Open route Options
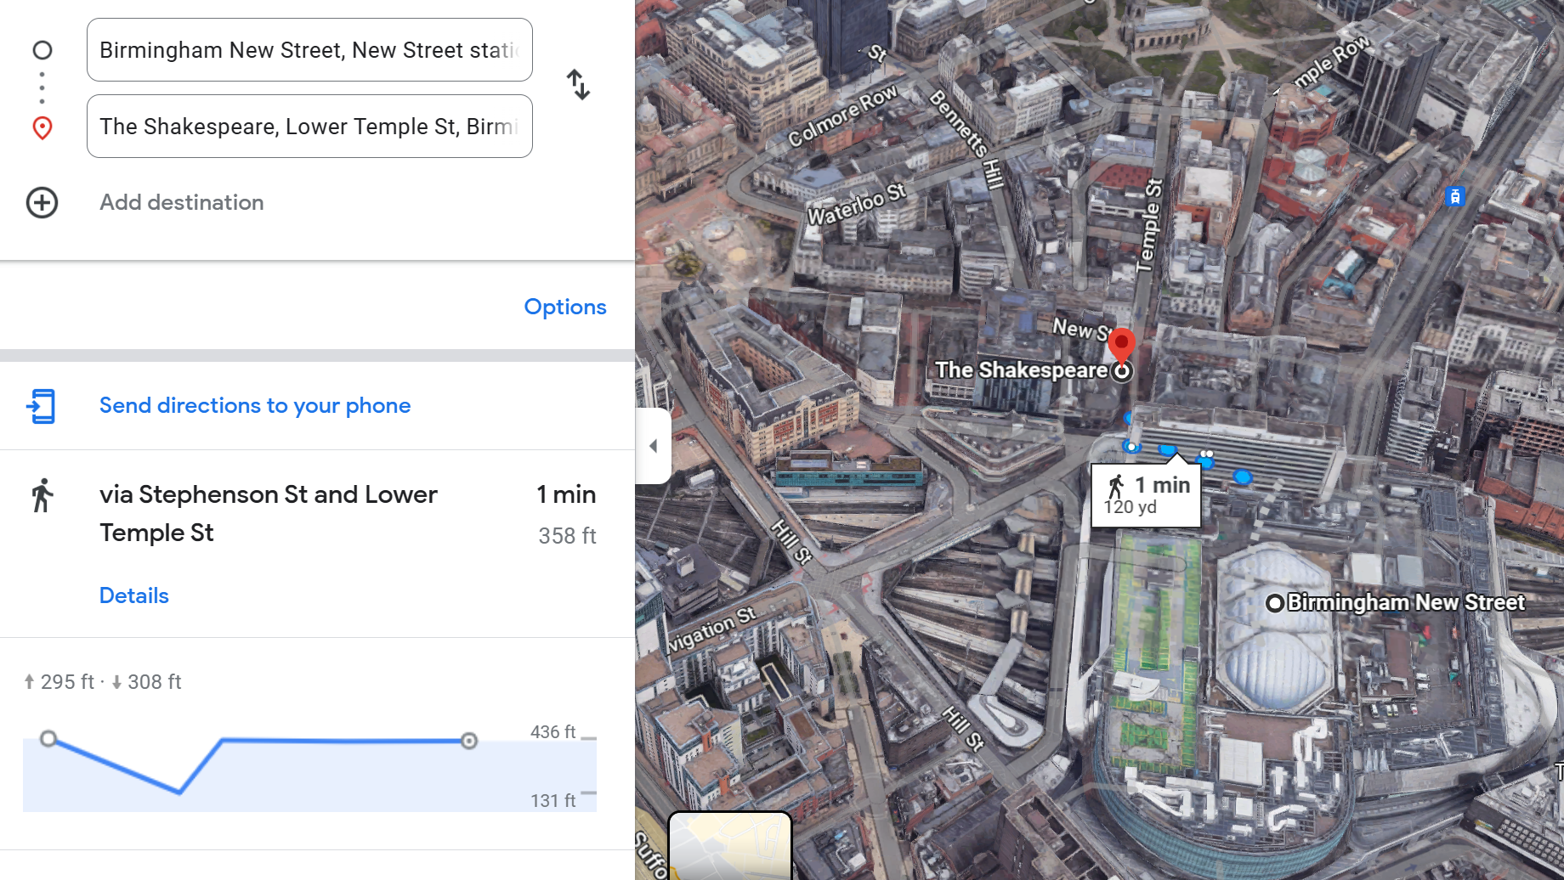 [564, 307]
